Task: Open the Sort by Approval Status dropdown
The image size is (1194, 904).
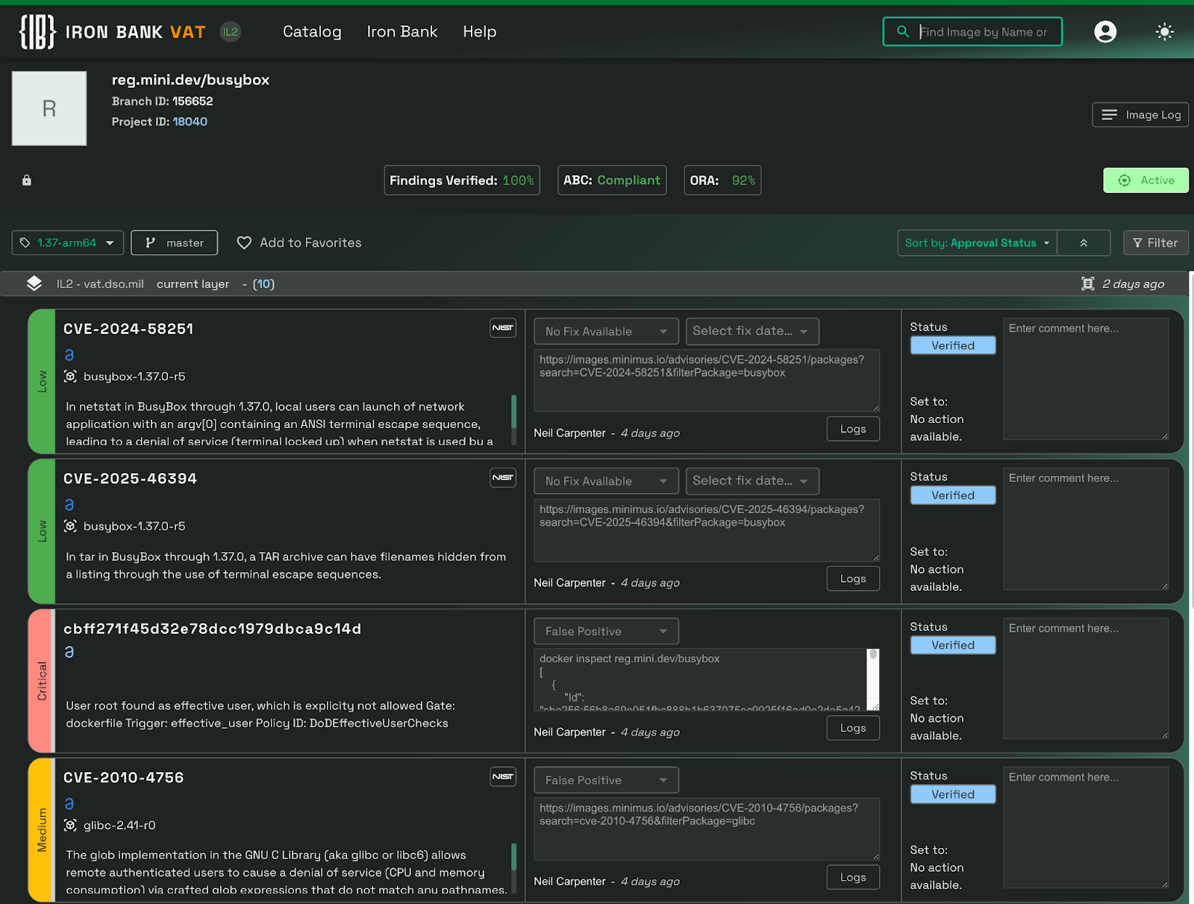Action: (x=977, y=242)
